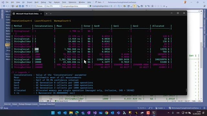This screenshot has width=207, height=116.
Task: Open Microsoft Teams from the taskbar
Action: [118, 113]
